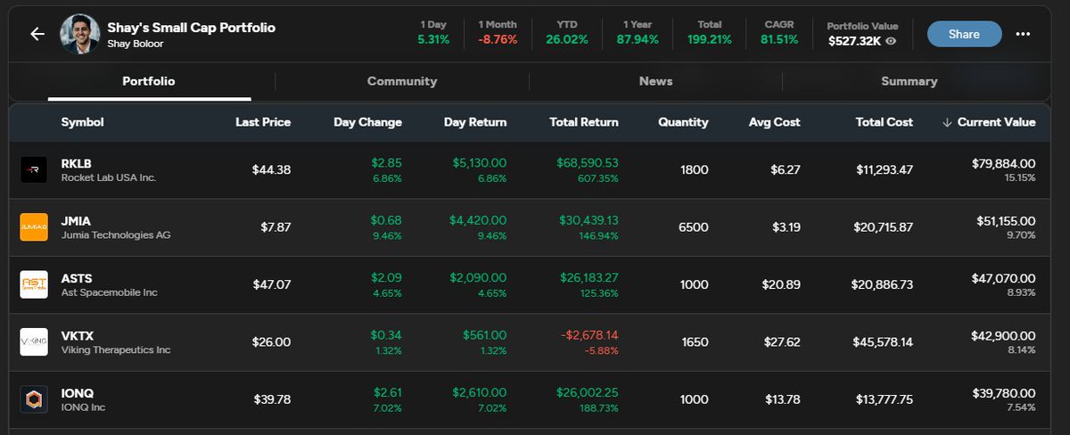Open Shay Boloor's profile avatar
The width and height of the screenshot is (1070, 435).
tap(79, 34)
